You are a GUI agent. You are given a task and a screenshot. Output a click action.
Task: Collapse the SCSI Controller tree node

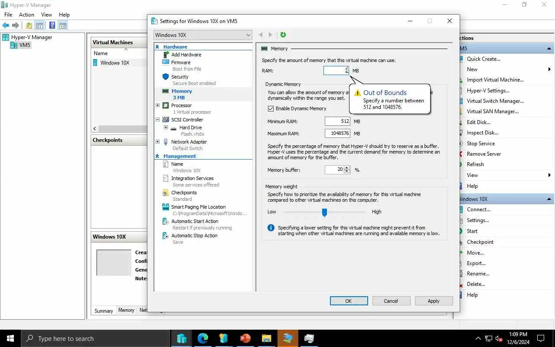[158, 120]
